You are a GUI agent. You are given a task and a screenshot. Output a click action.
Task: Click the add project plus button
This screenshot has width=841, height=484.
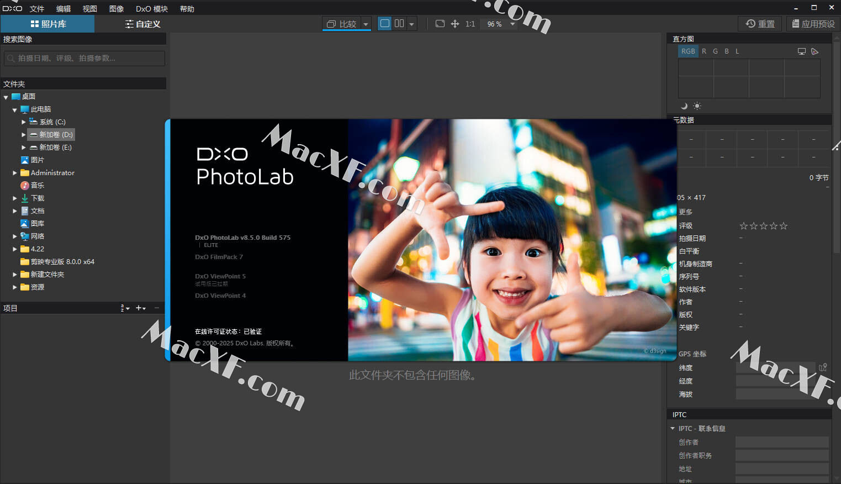pyautogui.click(x=141, y=308)
